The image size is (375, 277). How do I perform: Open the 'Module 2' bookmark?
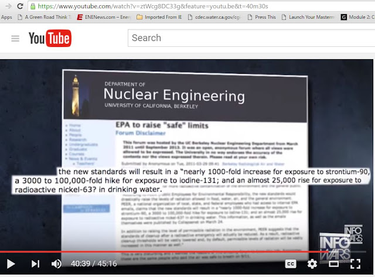point(358,17)
